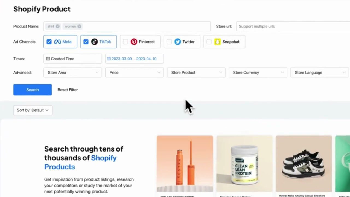Click the blue Search button

33,90
